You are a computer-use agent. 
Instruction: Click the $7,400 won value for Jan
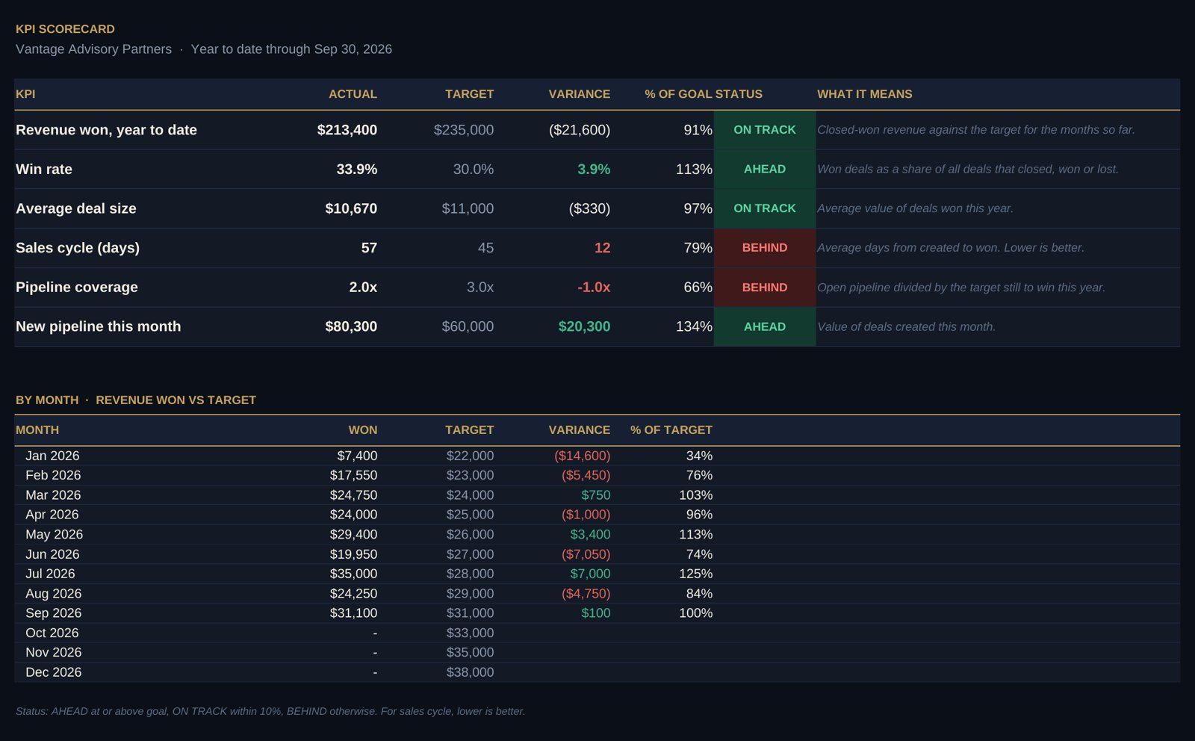357,456
